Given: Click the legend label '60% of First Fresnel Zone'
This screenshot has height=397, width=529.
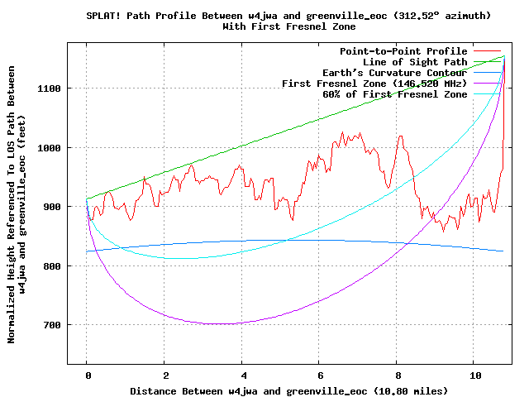Looking at the screenshot, I should (395, 94).
